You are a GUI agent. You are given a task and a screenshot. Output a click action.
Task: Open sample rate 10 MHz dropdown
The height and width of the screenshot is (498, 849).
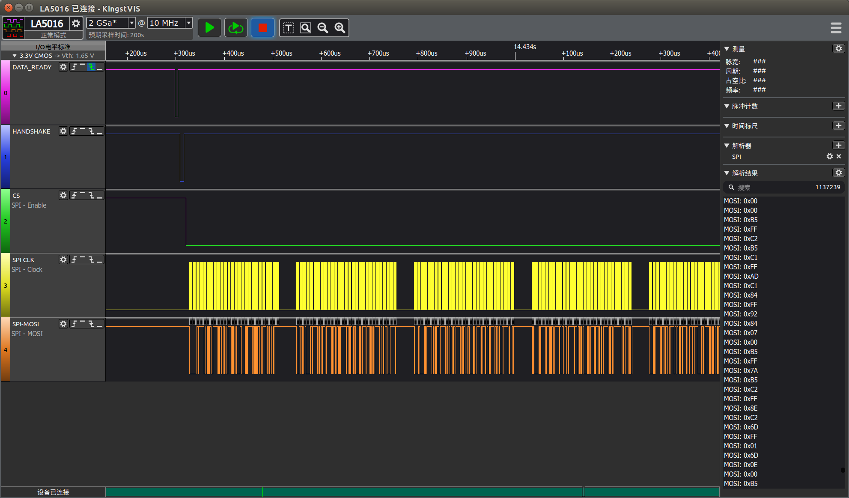pyautogui.click(x=188, y=23)
